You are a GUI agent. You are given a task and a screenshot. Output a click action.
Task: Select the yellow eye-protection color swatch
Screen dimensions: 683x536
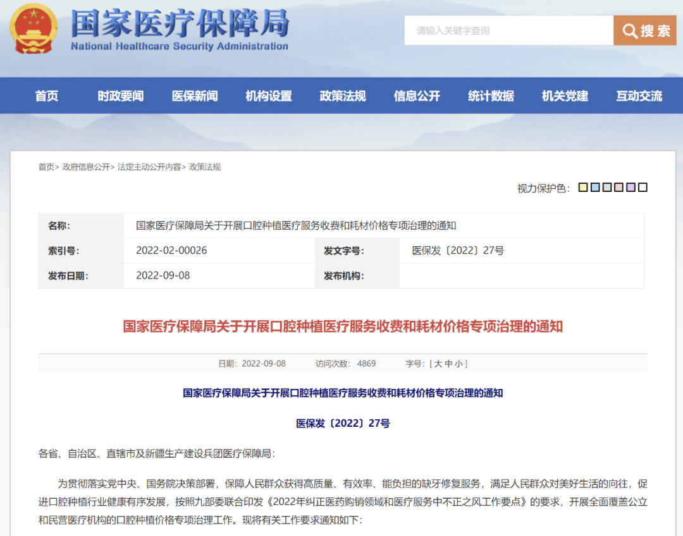[583, 188]
